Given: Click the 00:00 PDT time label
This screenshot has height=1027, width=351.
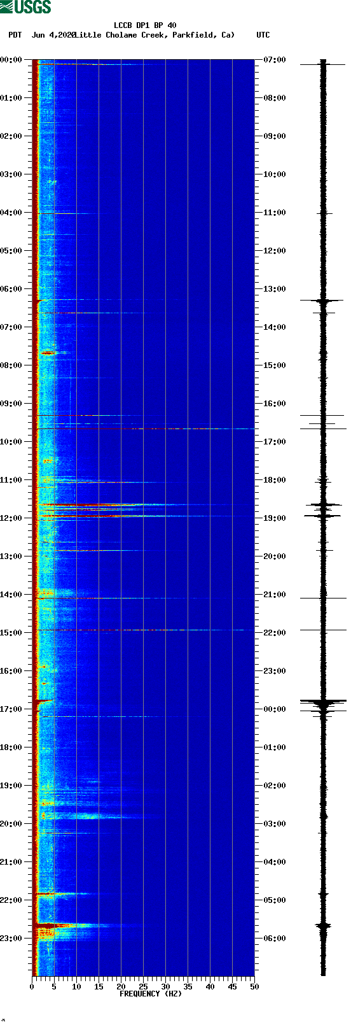Looking at the screenshot, I should click(11, 60).
